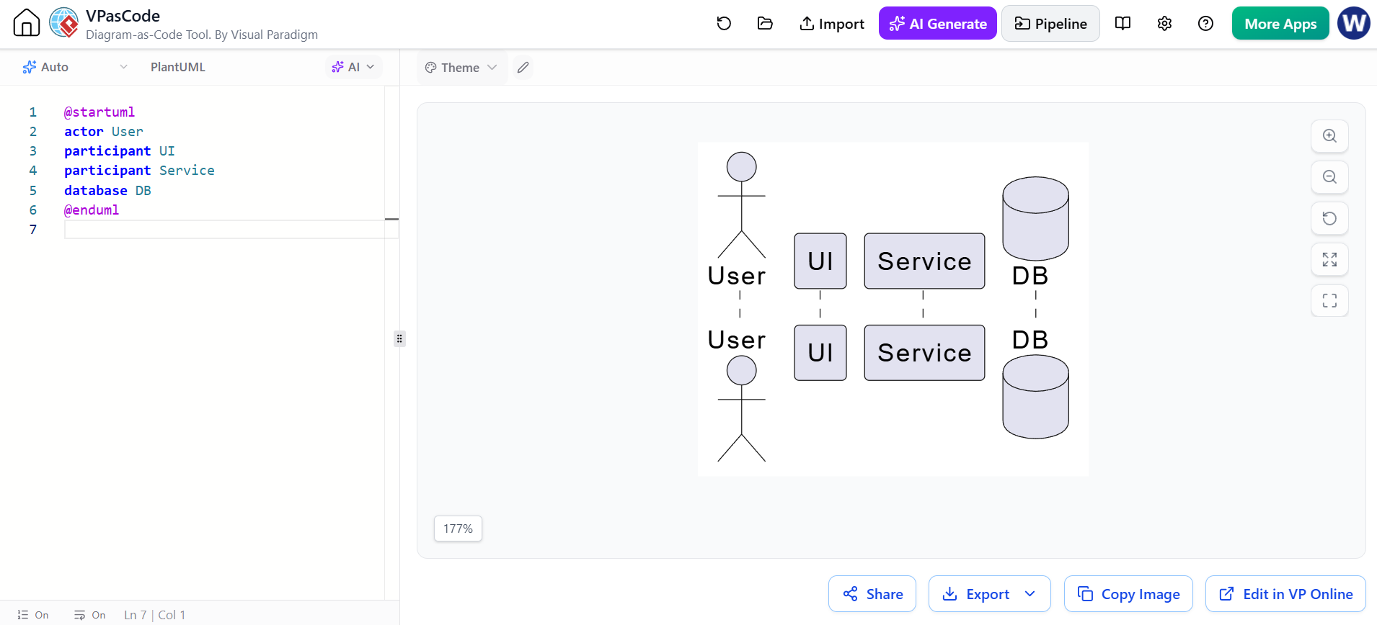The height and width of the screenshot is (625, 1377).
Task: Expand the Export options arrow
Action: pyautogui.click(x=1030, y=594)
